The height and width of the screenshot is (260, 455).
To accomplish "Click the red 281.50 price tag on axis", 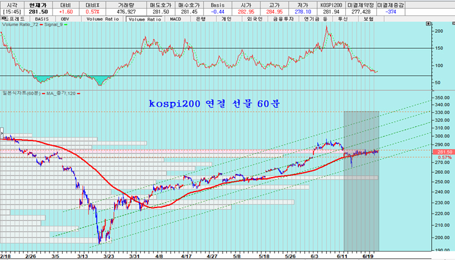I will (443, 152).
